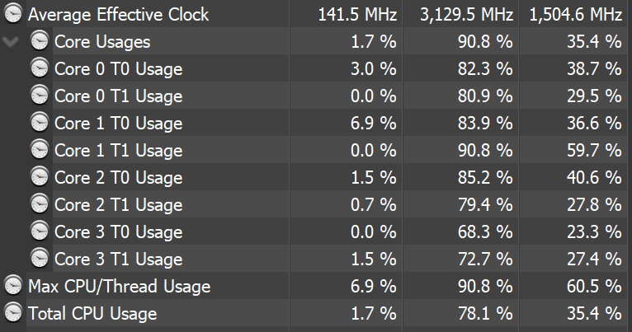Click the Max CPU/Thread Usage icon
Screen dimensions: 632x332
13,285
